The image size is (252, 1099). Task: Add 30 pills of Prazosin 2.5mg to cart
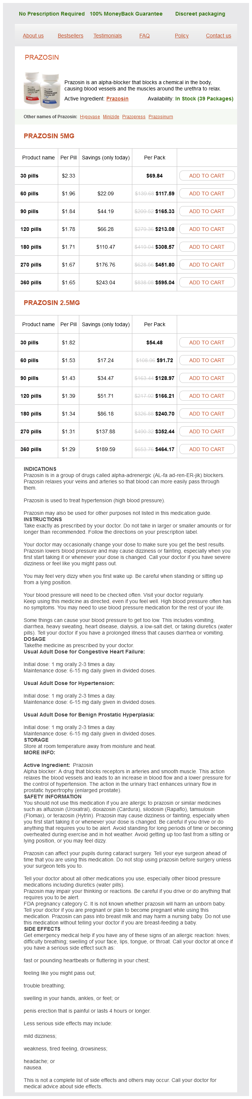pyautogui.click(x=207, y=342)
